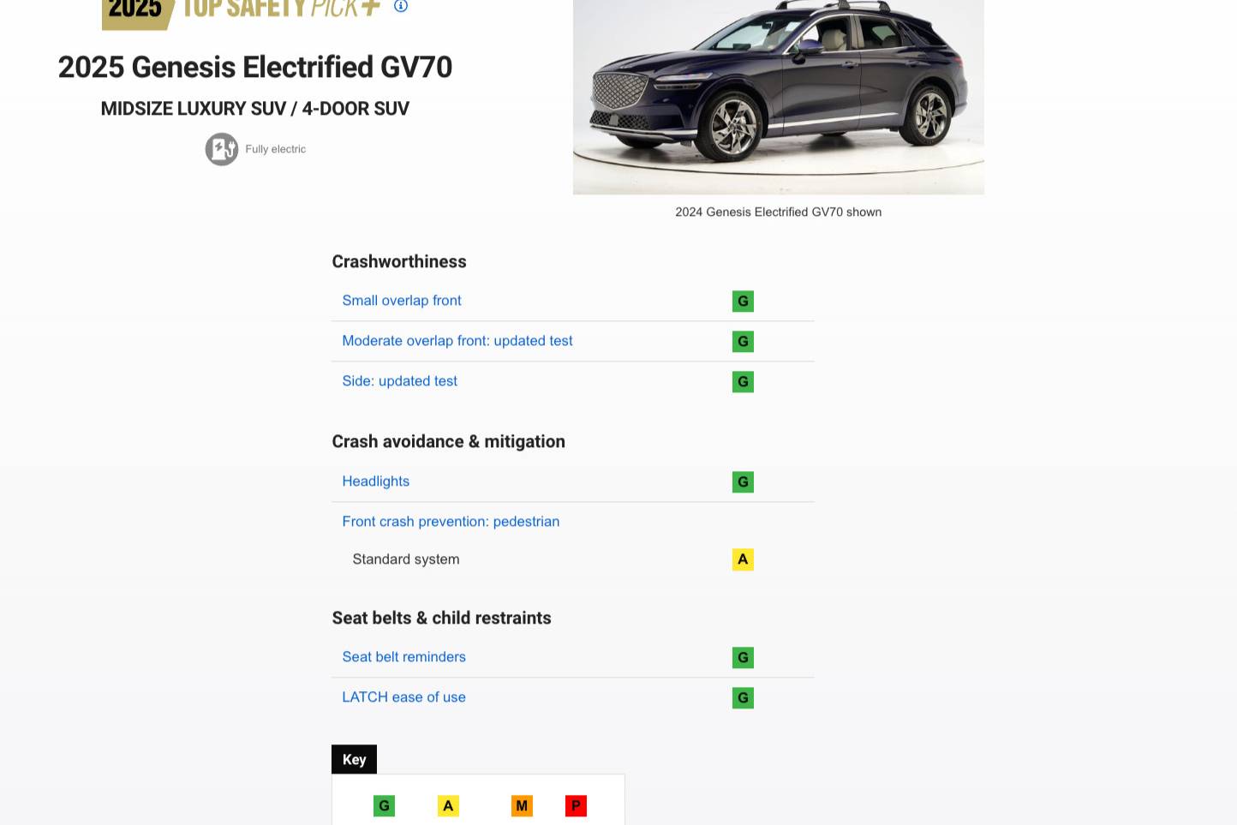Click the Fully electric plug icon

(222, 149)
